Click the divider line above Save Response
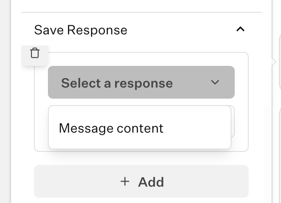The width and height of the screenshot is (281, 203). [x=141, y=12]
